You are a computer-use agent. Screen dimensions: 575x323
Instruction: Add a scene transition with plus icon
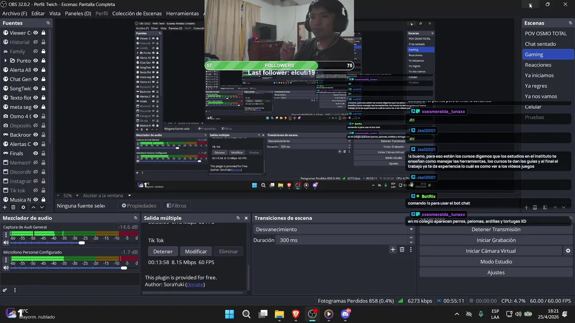pos(393,249)
